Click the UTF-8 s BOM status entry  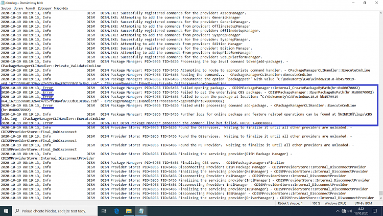tap(363, 203)
